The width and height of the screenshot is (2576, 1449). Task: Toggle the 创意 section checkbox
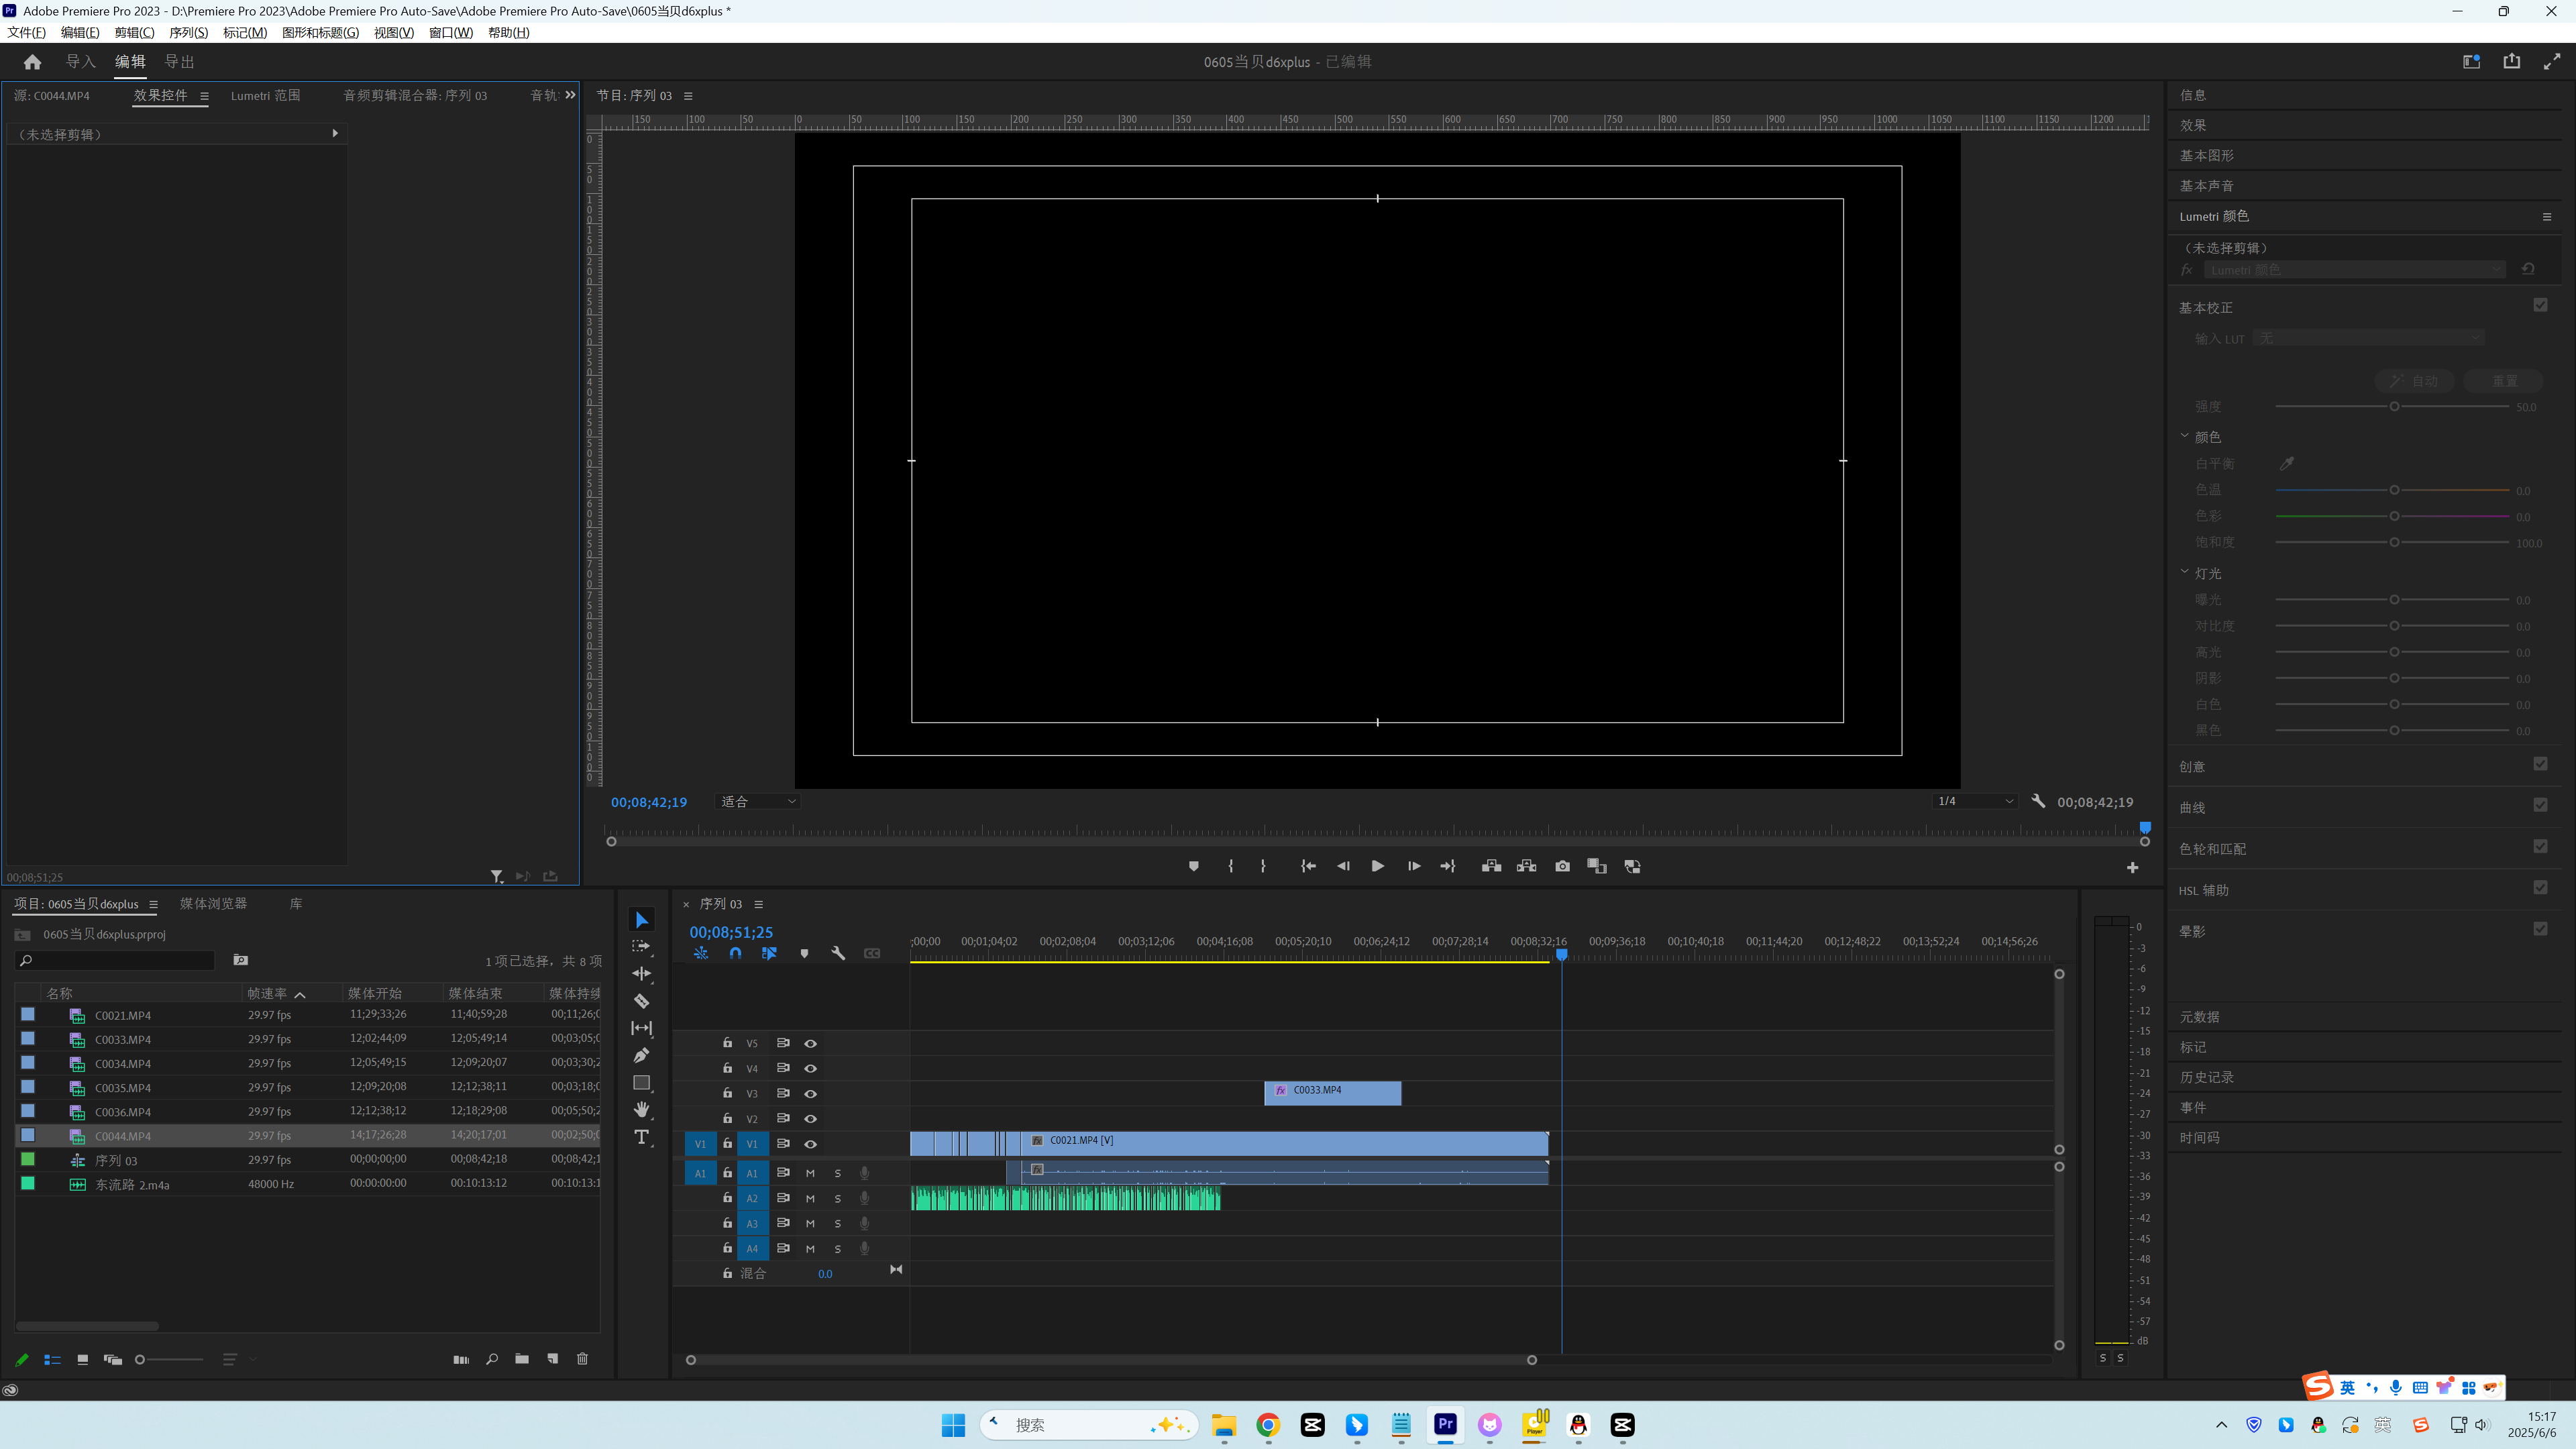2540,764
